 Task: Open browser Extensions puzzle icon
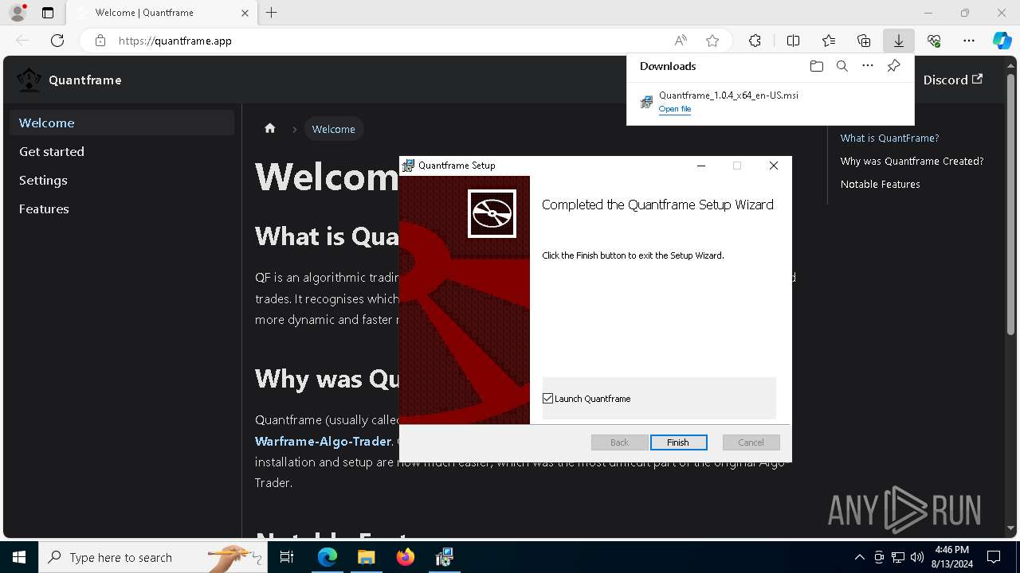[755, 41]
